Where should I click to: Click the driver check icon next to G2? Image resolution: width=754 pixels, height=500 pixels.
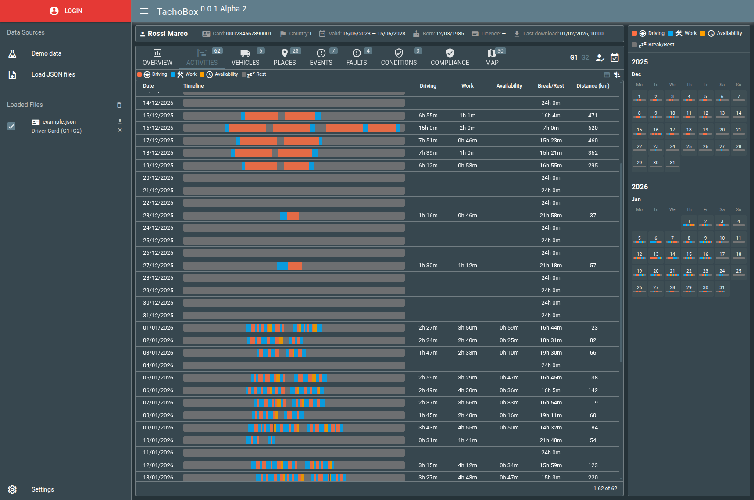(600, 57)
